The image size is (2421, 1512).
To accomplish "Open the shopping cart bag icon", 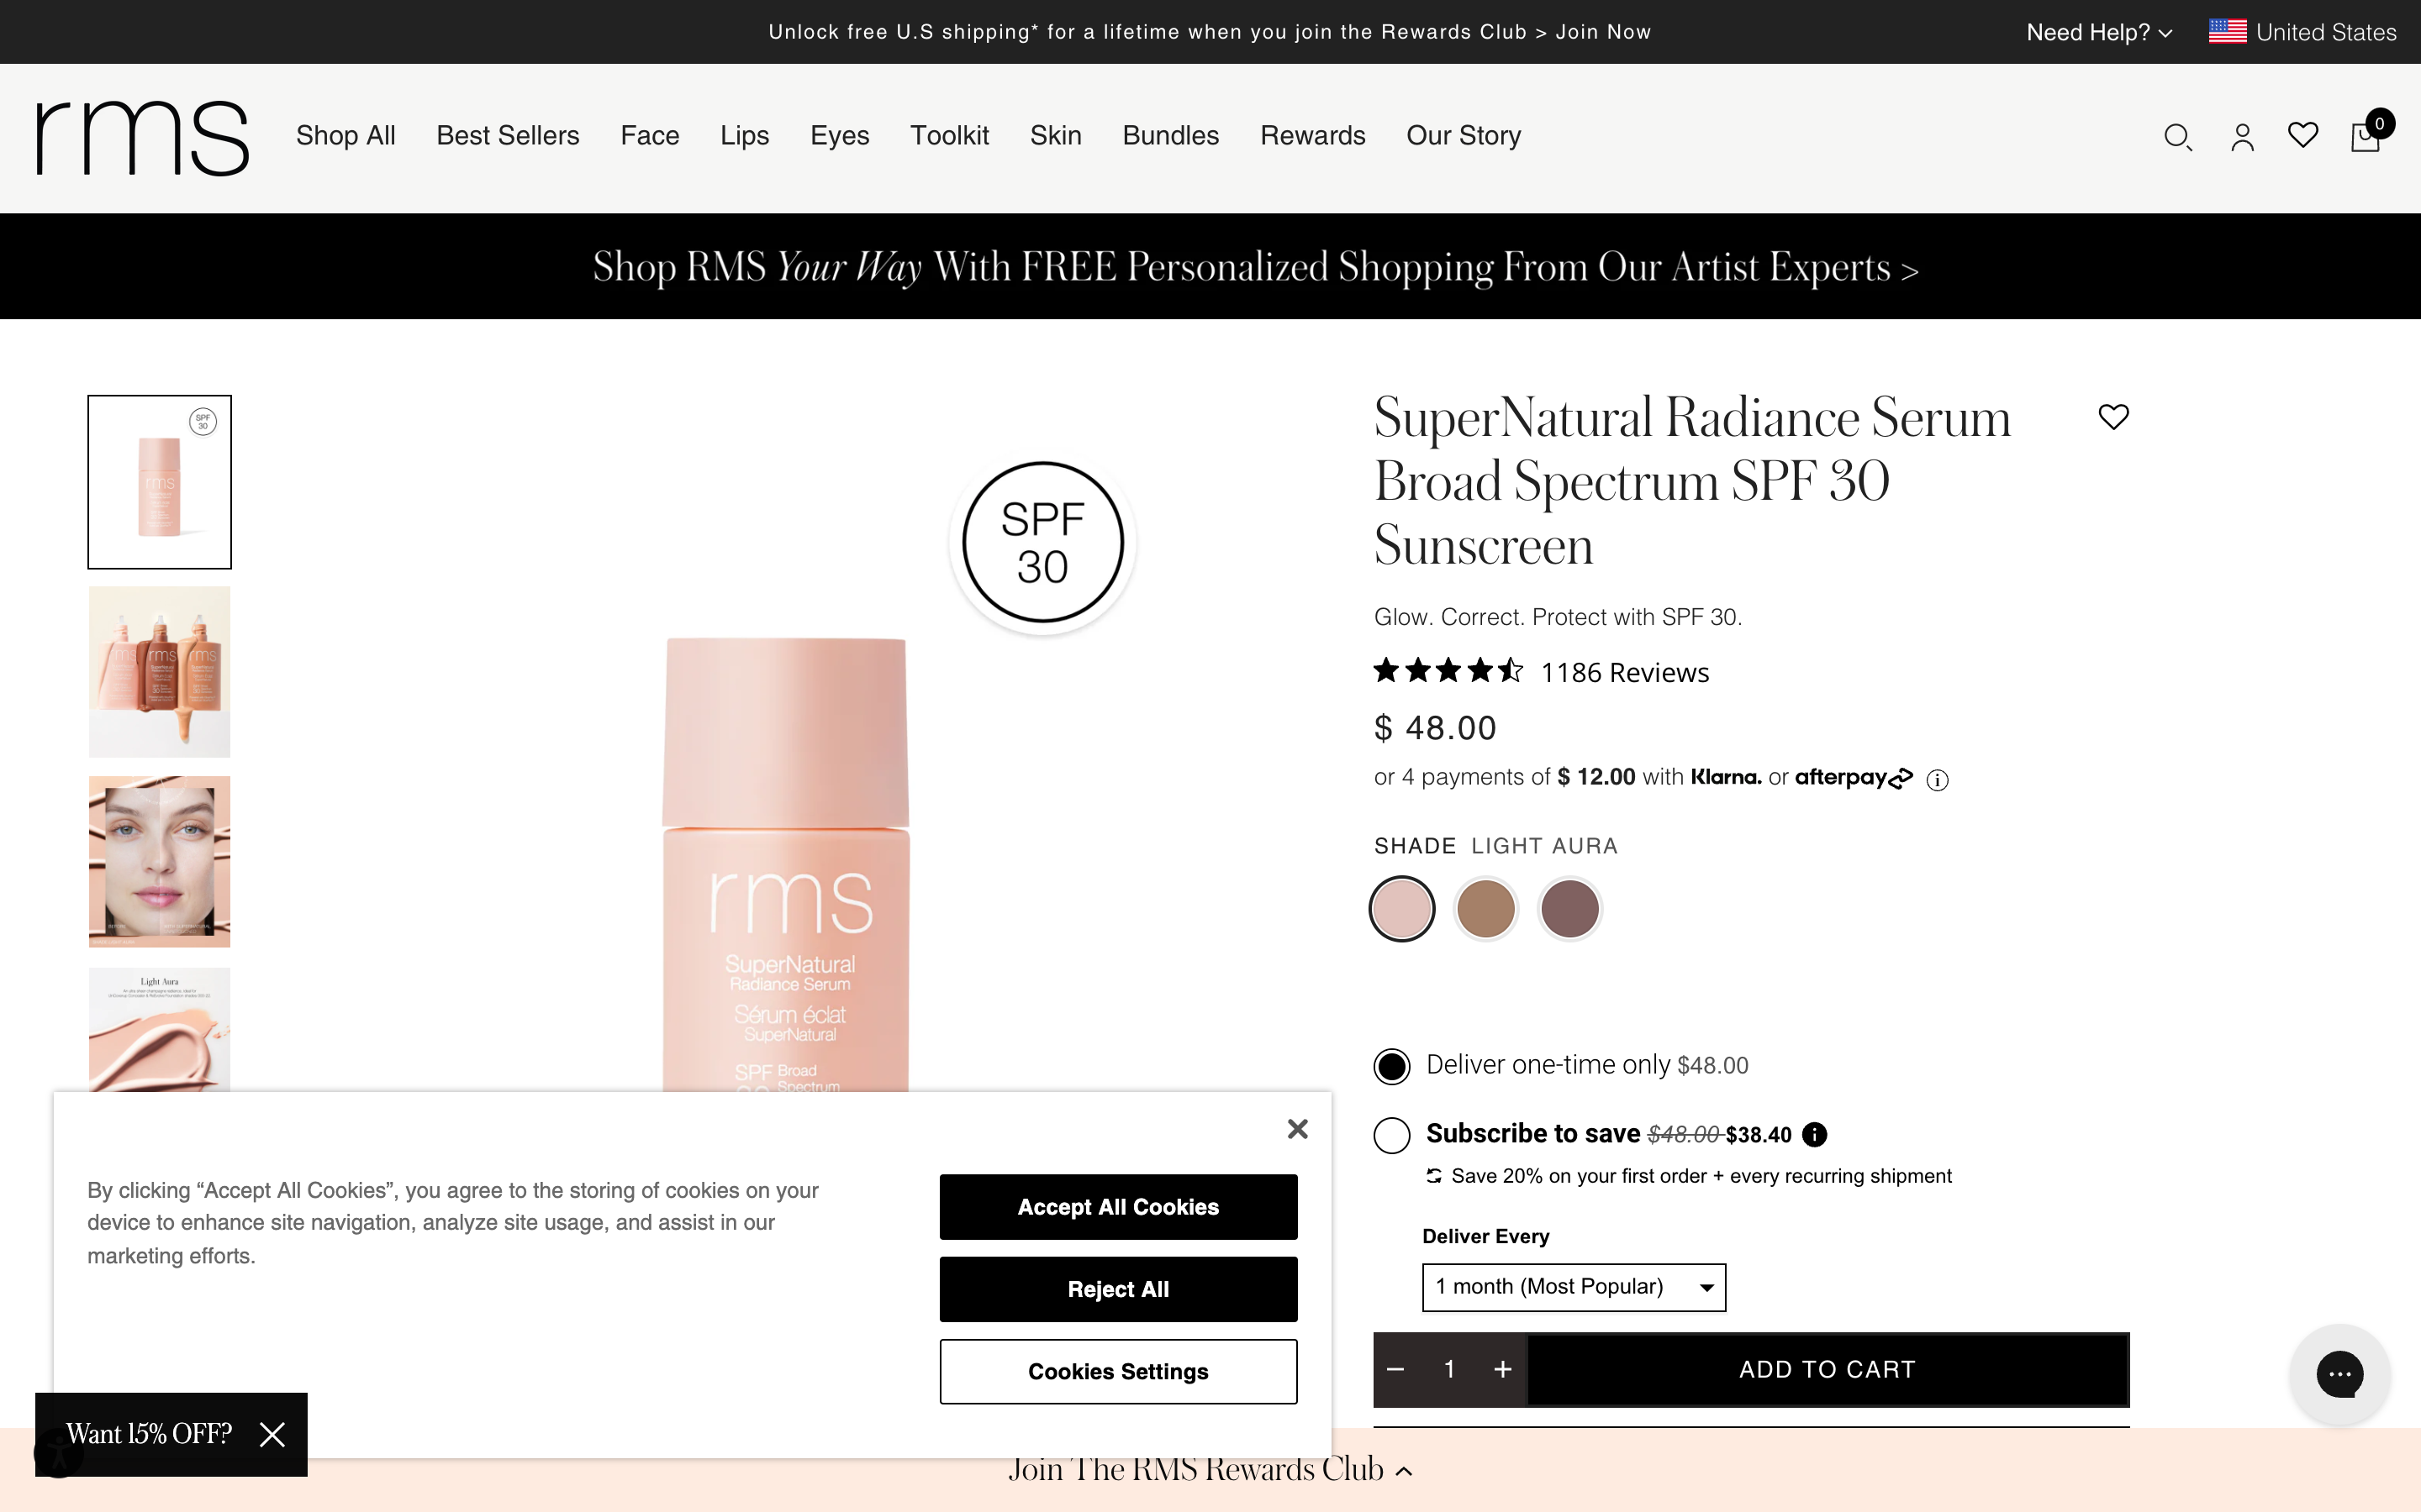I will click(2365, 137).
